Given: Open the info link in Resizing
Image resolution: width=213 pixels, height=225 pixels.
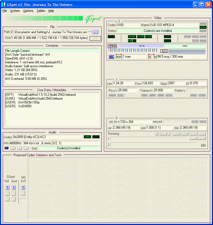Looking at the screenshot, I should [x=203, y=145].
